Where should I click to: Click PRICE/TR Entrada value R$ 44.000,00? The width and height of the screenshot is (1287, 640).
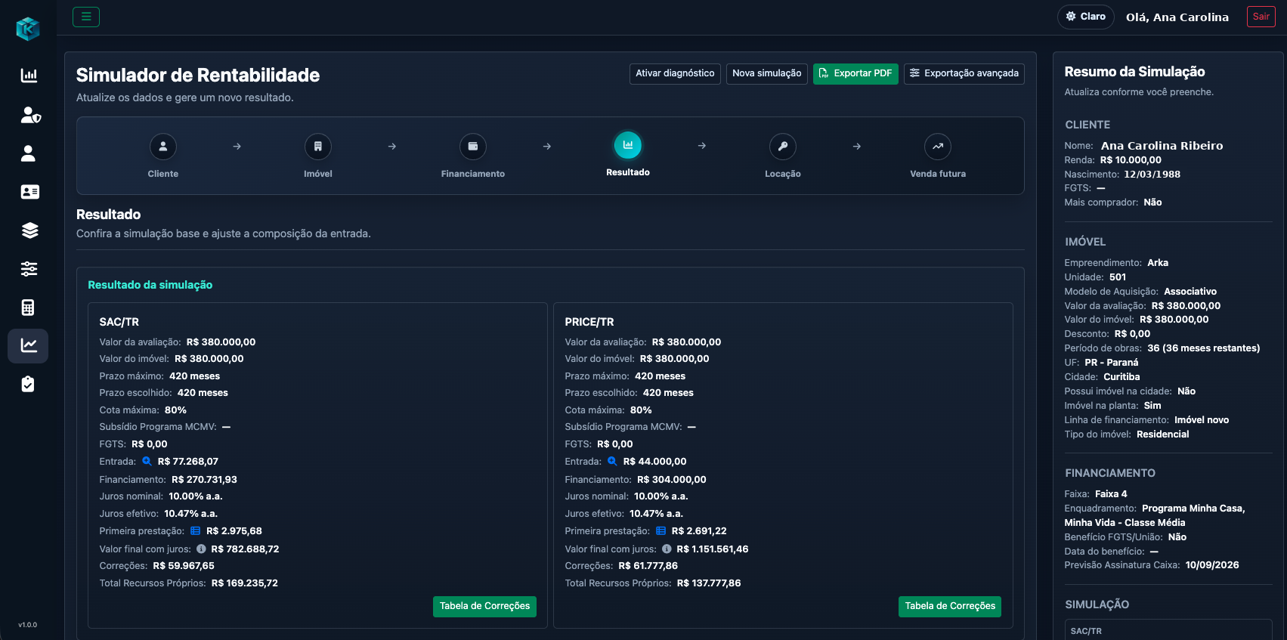(x=654, y=462)
